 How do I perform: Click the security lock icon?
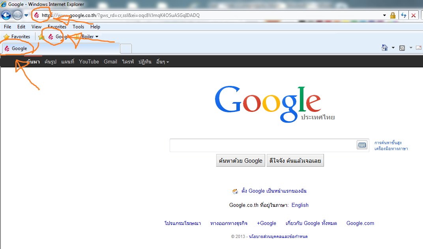point(393,15)
